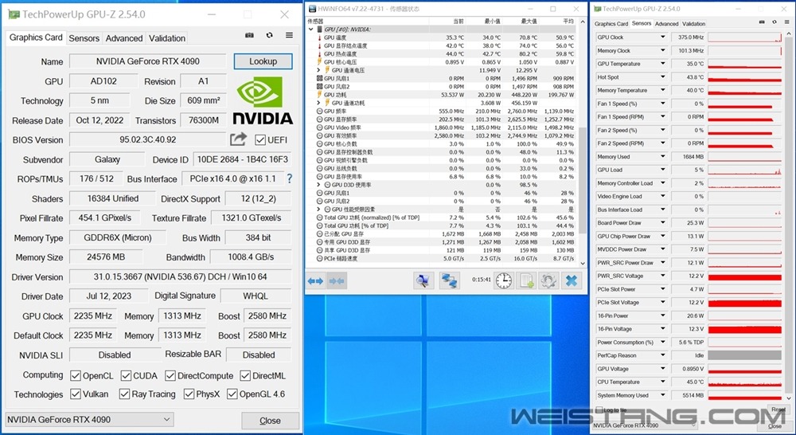
Task: Click the gray shrink arrows icon in HWiNFO
Action: pos(337,280)
